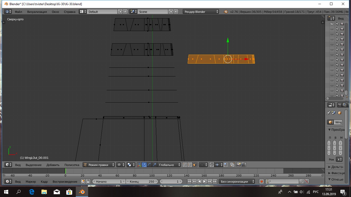Toggle visibility eye of first outliner object
This screenshot has height=197, width=351.
[x=332, y=24]
